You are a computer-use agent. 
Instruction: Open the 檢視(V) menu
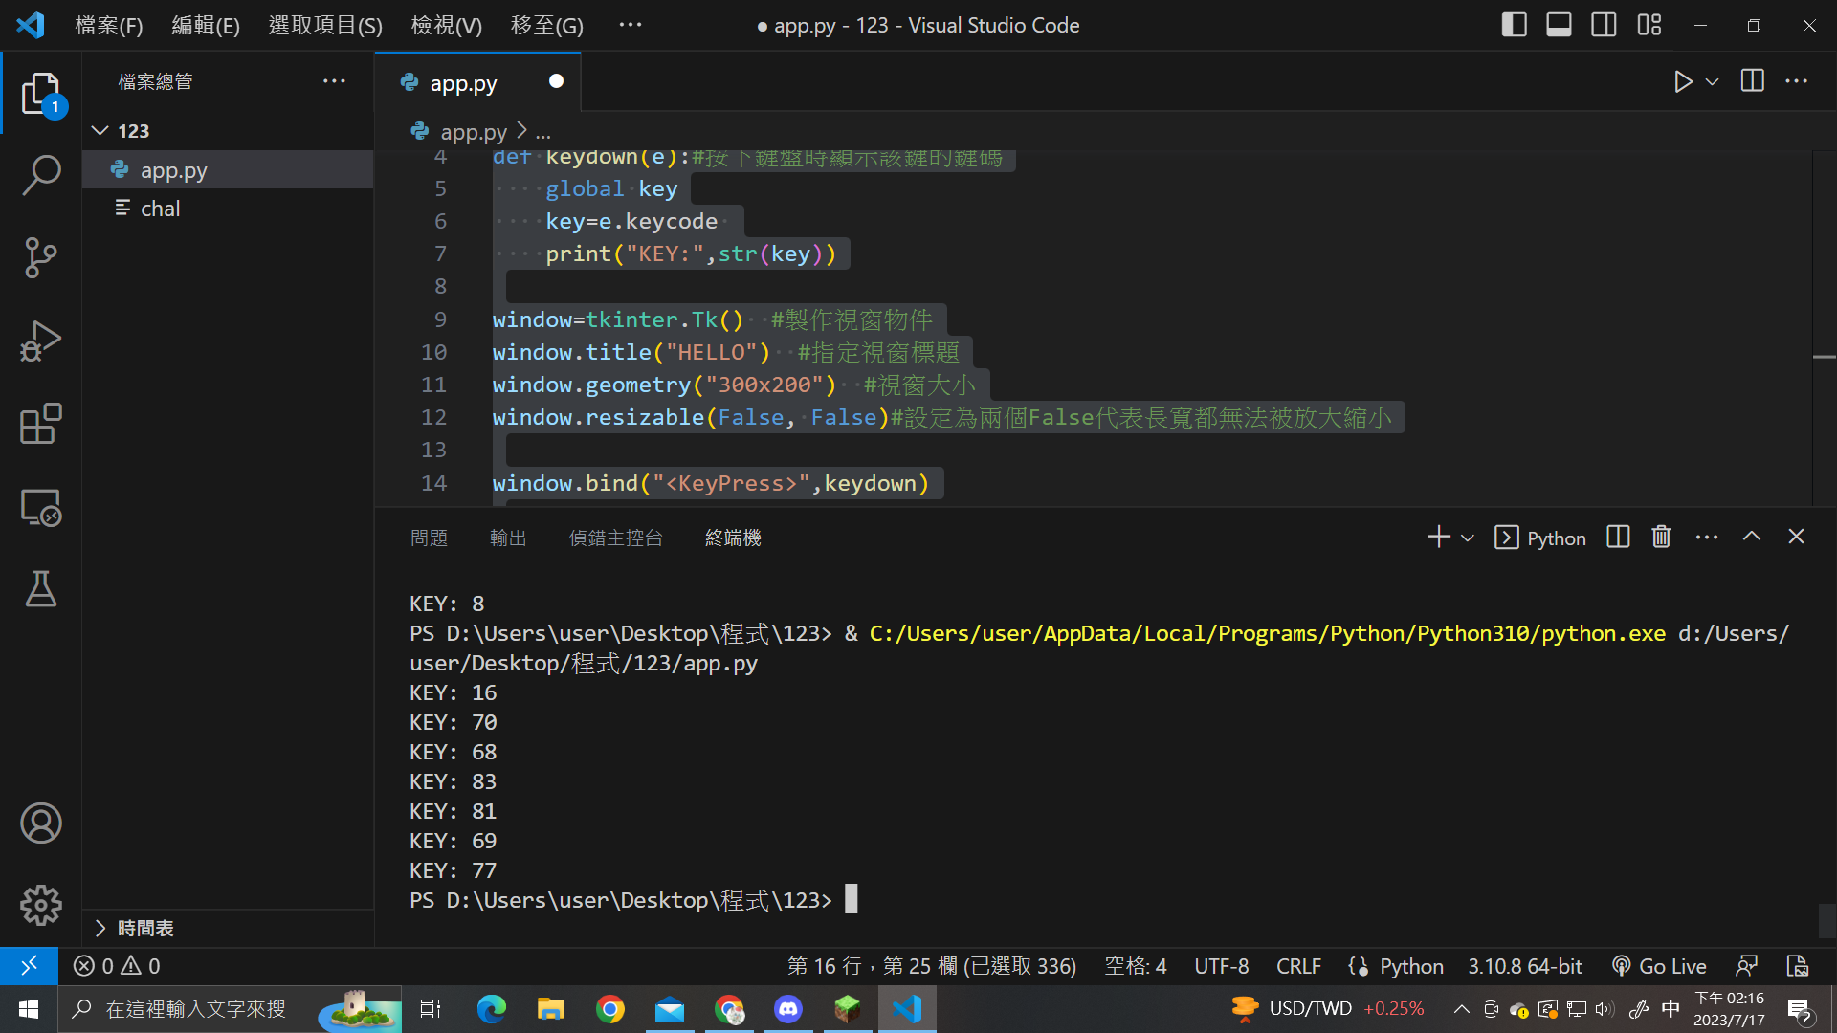point(446,26)
